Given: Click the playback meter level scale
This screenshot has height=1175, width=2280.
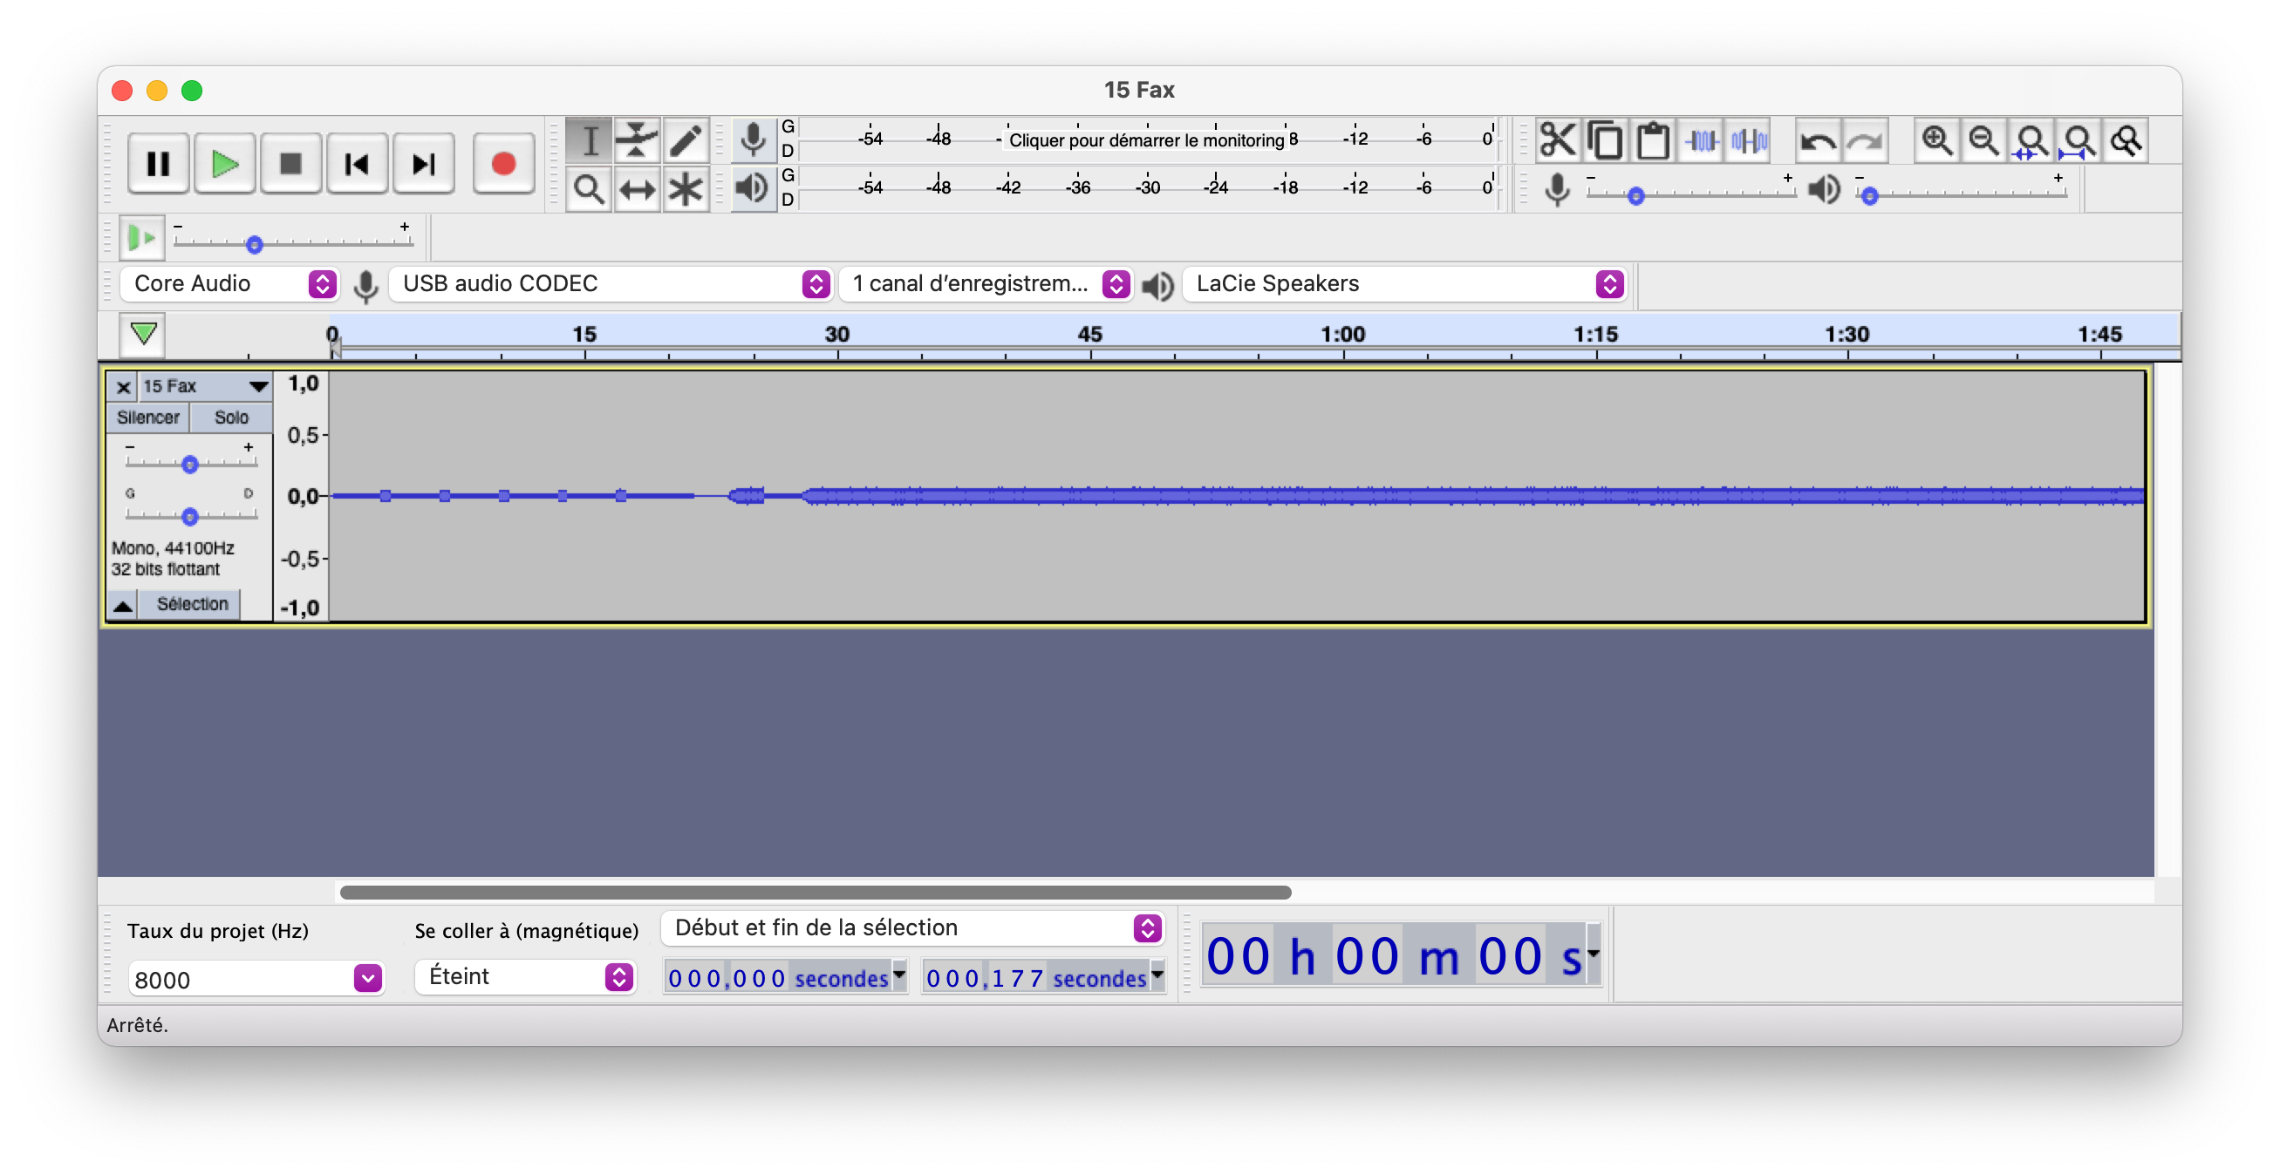Looking at the screenshot, I should tap(1147, 187).
